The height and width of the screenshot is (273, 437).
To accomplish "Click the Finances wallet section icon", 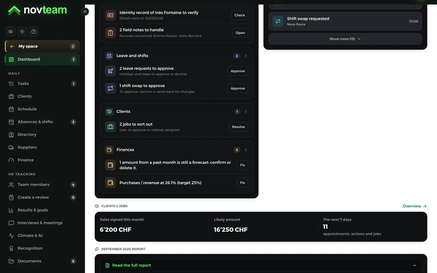I will pos(109,150).
